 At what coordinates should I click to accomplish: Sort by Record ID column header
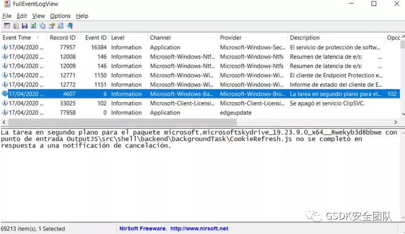coord(62,37)
